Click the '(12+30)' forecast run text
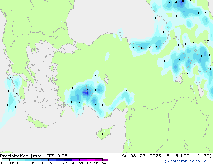 202,156
